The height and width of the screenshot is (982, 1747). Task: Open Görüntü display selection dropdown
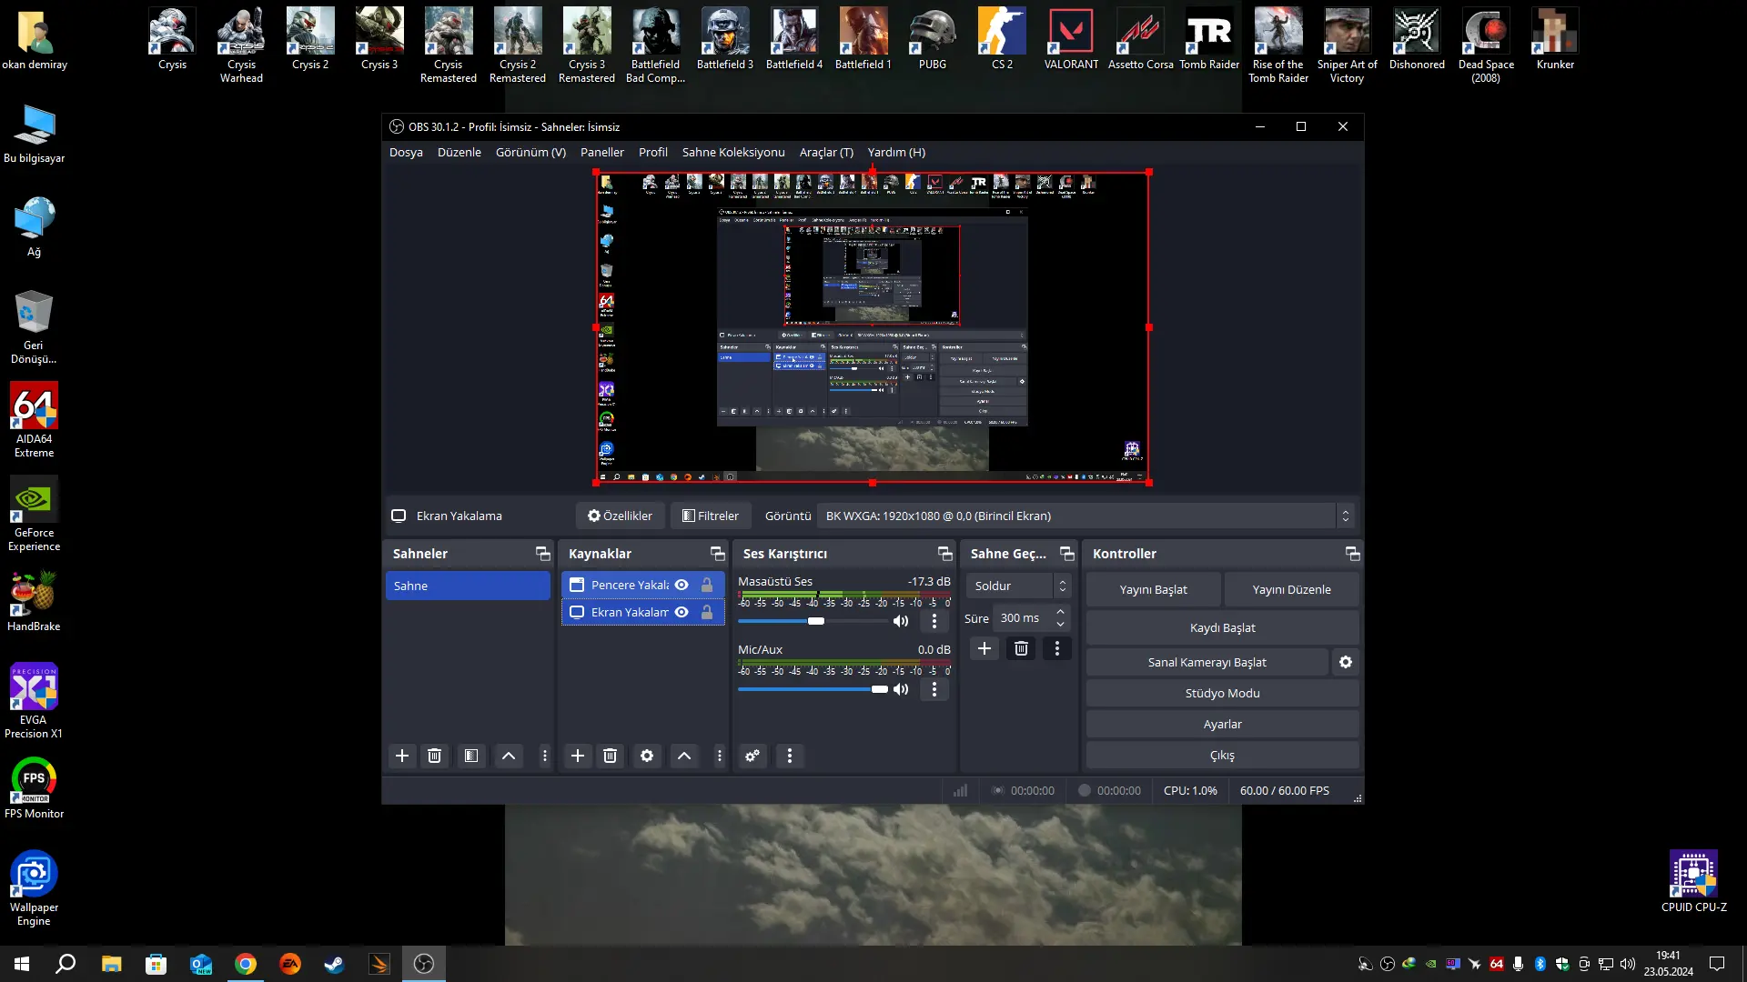1086,516
